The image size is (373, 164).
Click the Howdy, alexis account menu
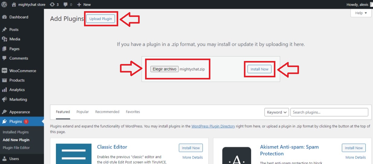359,5
